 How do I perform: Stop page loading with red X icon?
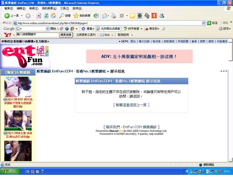[x=39, y=16]
